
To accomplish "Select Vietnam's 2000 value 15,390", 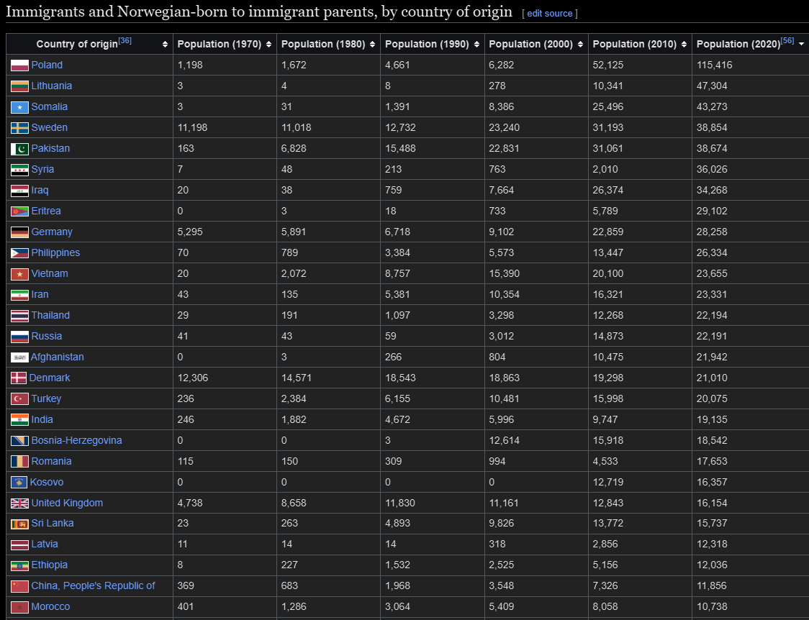I will (x=505, y=273).
